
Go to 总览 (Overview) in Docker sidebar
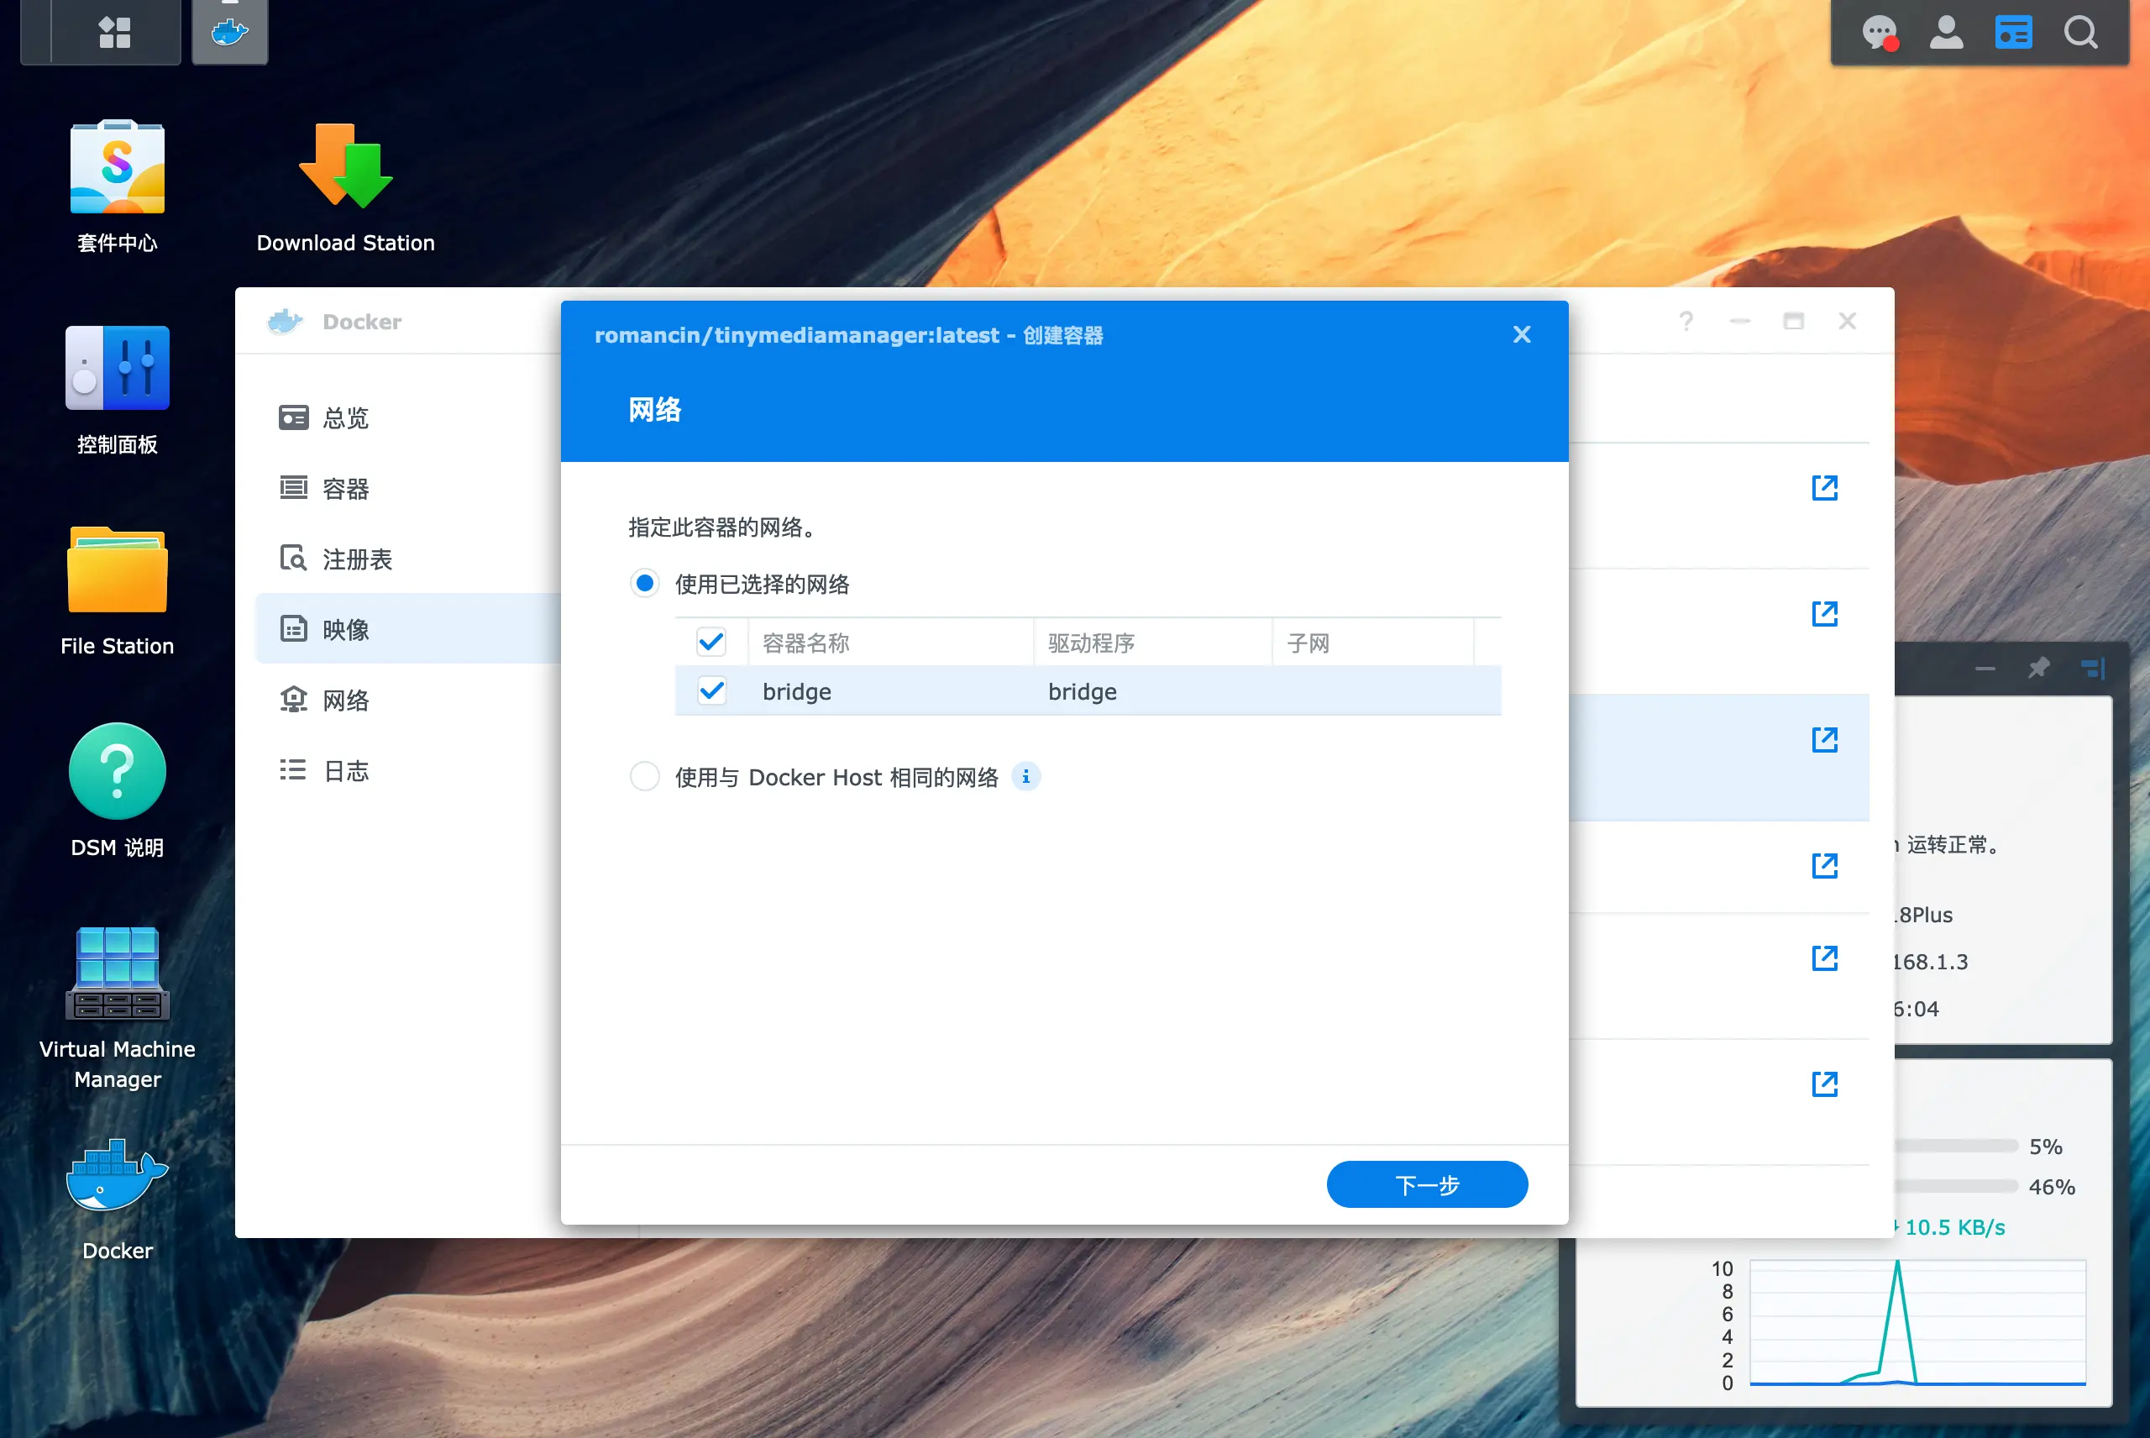[408, 418]
